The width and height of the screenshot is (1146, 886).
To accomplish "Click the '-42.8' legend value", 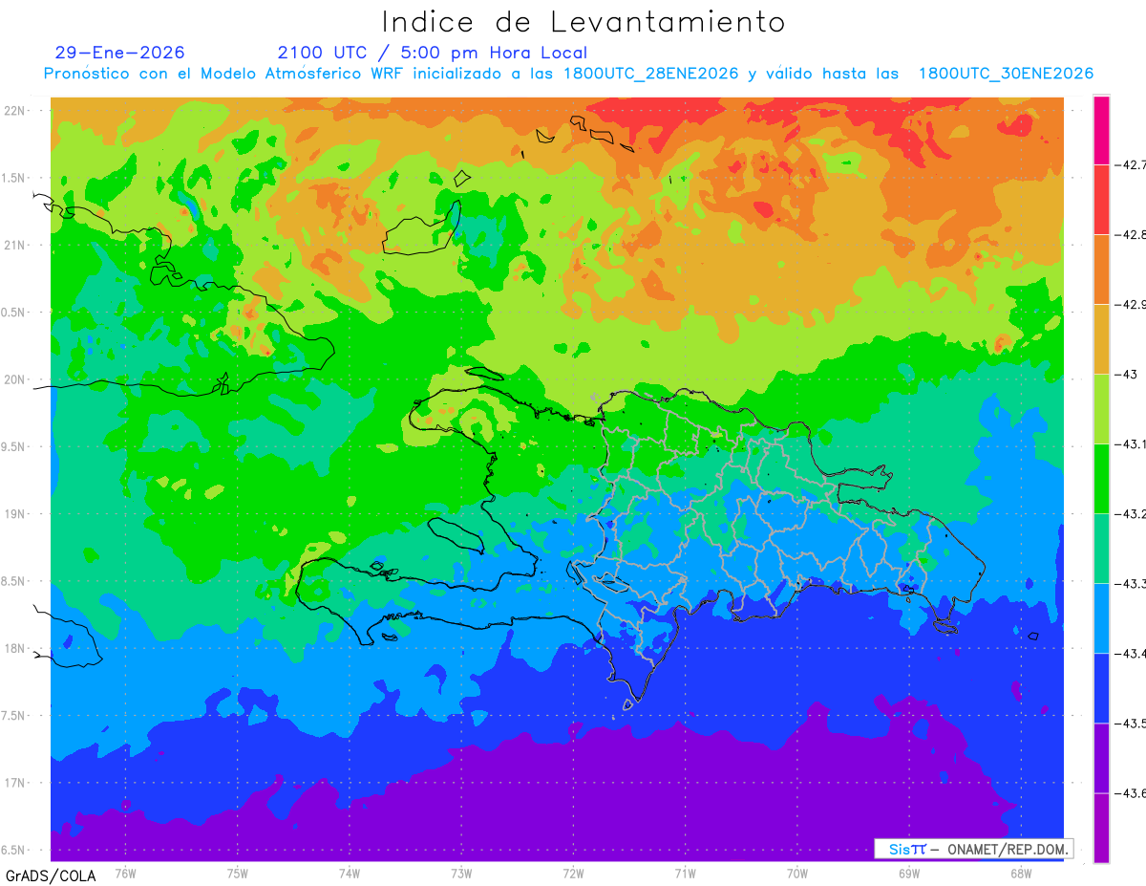I will 1130,234.
